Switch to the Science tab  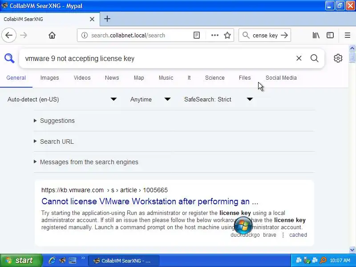[x=215, y=78]
